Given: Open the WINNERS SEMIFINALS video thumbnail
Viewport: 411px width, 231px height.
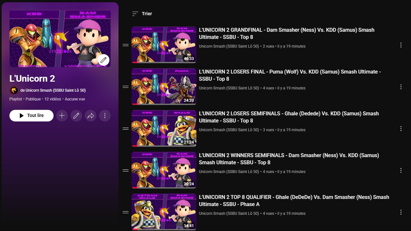Looking at the screenshot, I should [x=164, y=170].
